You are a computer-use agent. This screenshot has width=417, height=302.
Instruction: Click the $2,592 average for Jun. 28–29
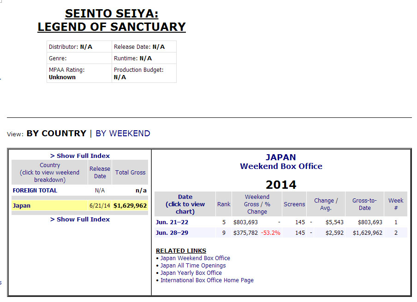[x=334, y=233]
